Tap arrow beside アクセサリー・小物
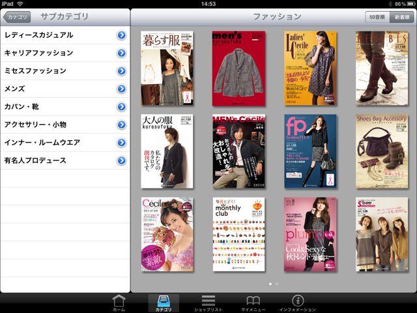Image resolution: width=417 pixels, height=313 pixels. 122,125
